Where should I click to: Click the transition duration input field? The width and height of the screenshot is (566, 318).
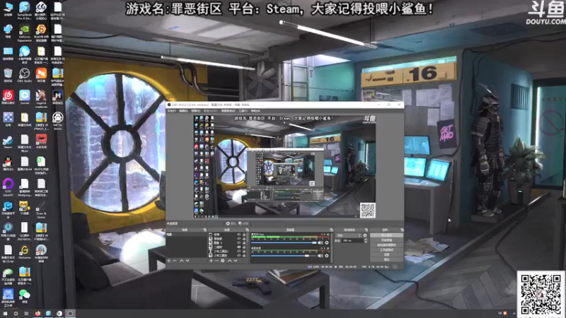[352, 240]
